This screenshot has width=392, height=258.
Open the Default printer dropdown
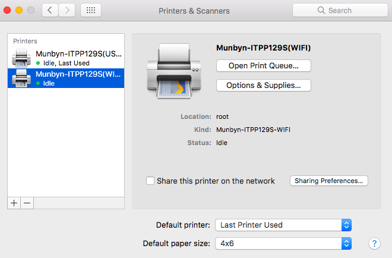coord(283,225)
